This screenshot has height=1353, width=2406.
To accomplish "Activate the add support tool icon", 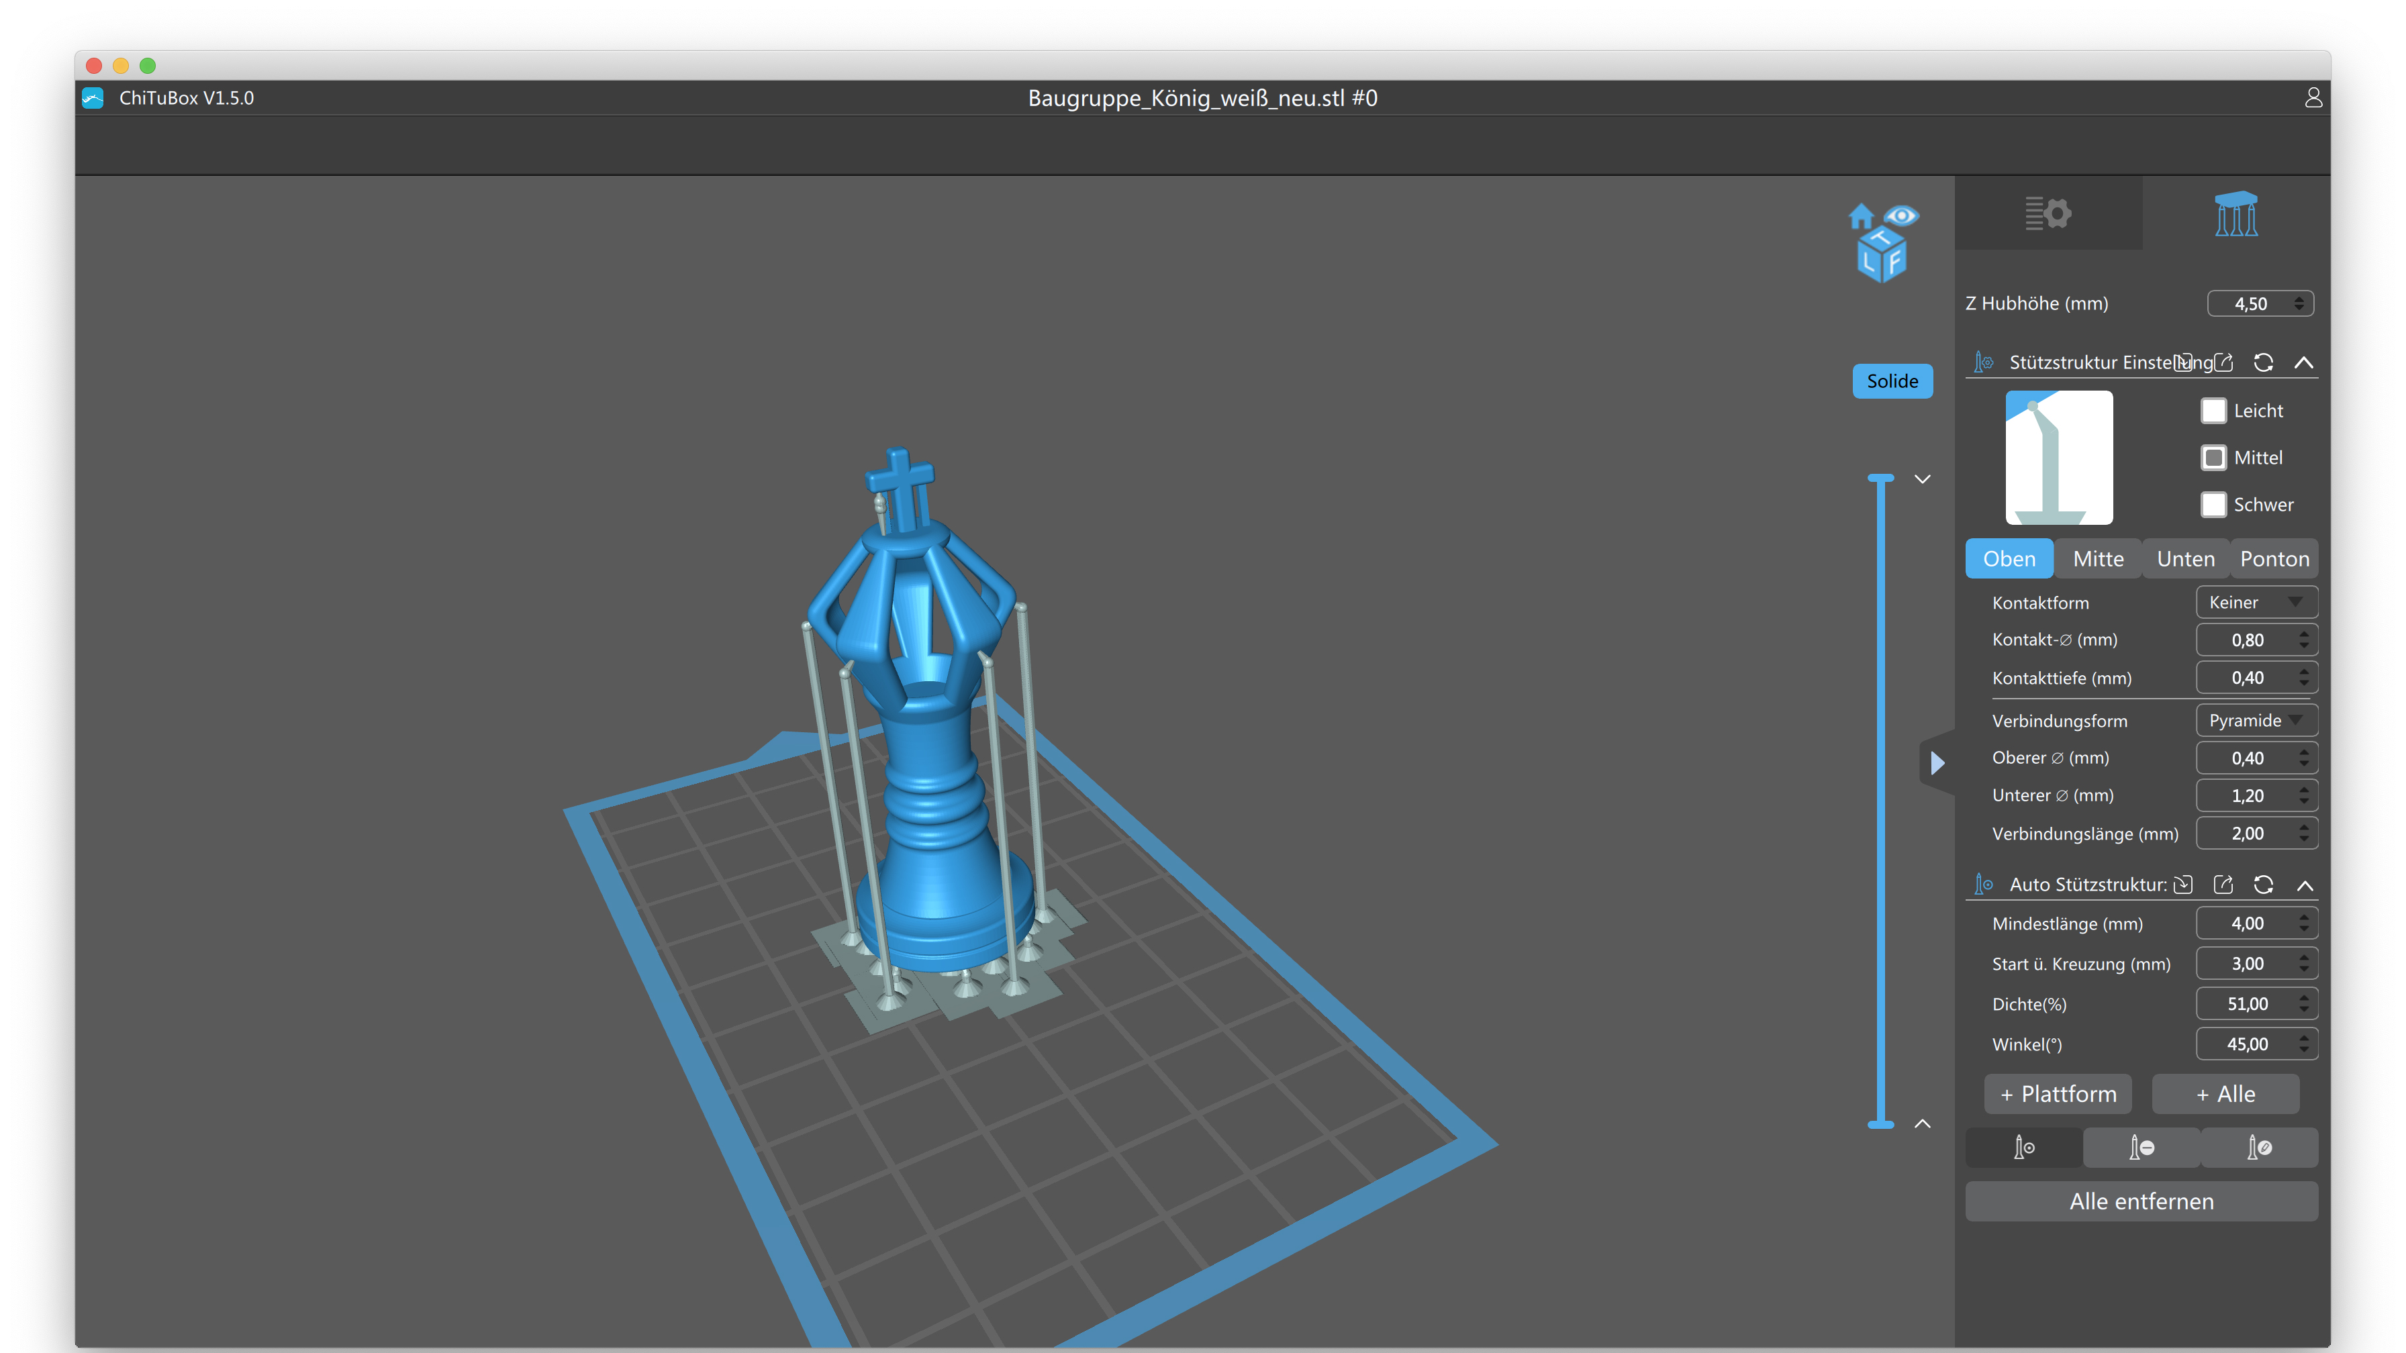I will click(2023, 1147).
